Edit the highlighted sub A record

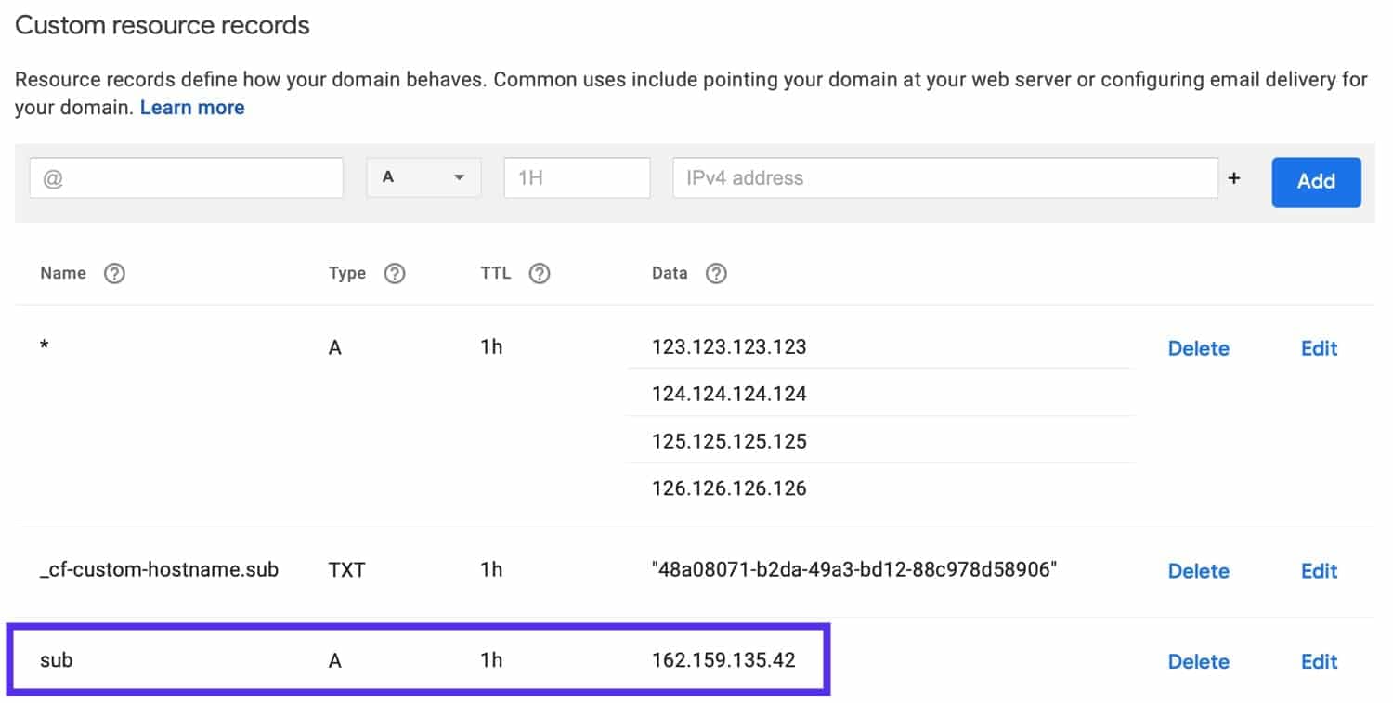pyautogui.click(x=1318, y=661)
